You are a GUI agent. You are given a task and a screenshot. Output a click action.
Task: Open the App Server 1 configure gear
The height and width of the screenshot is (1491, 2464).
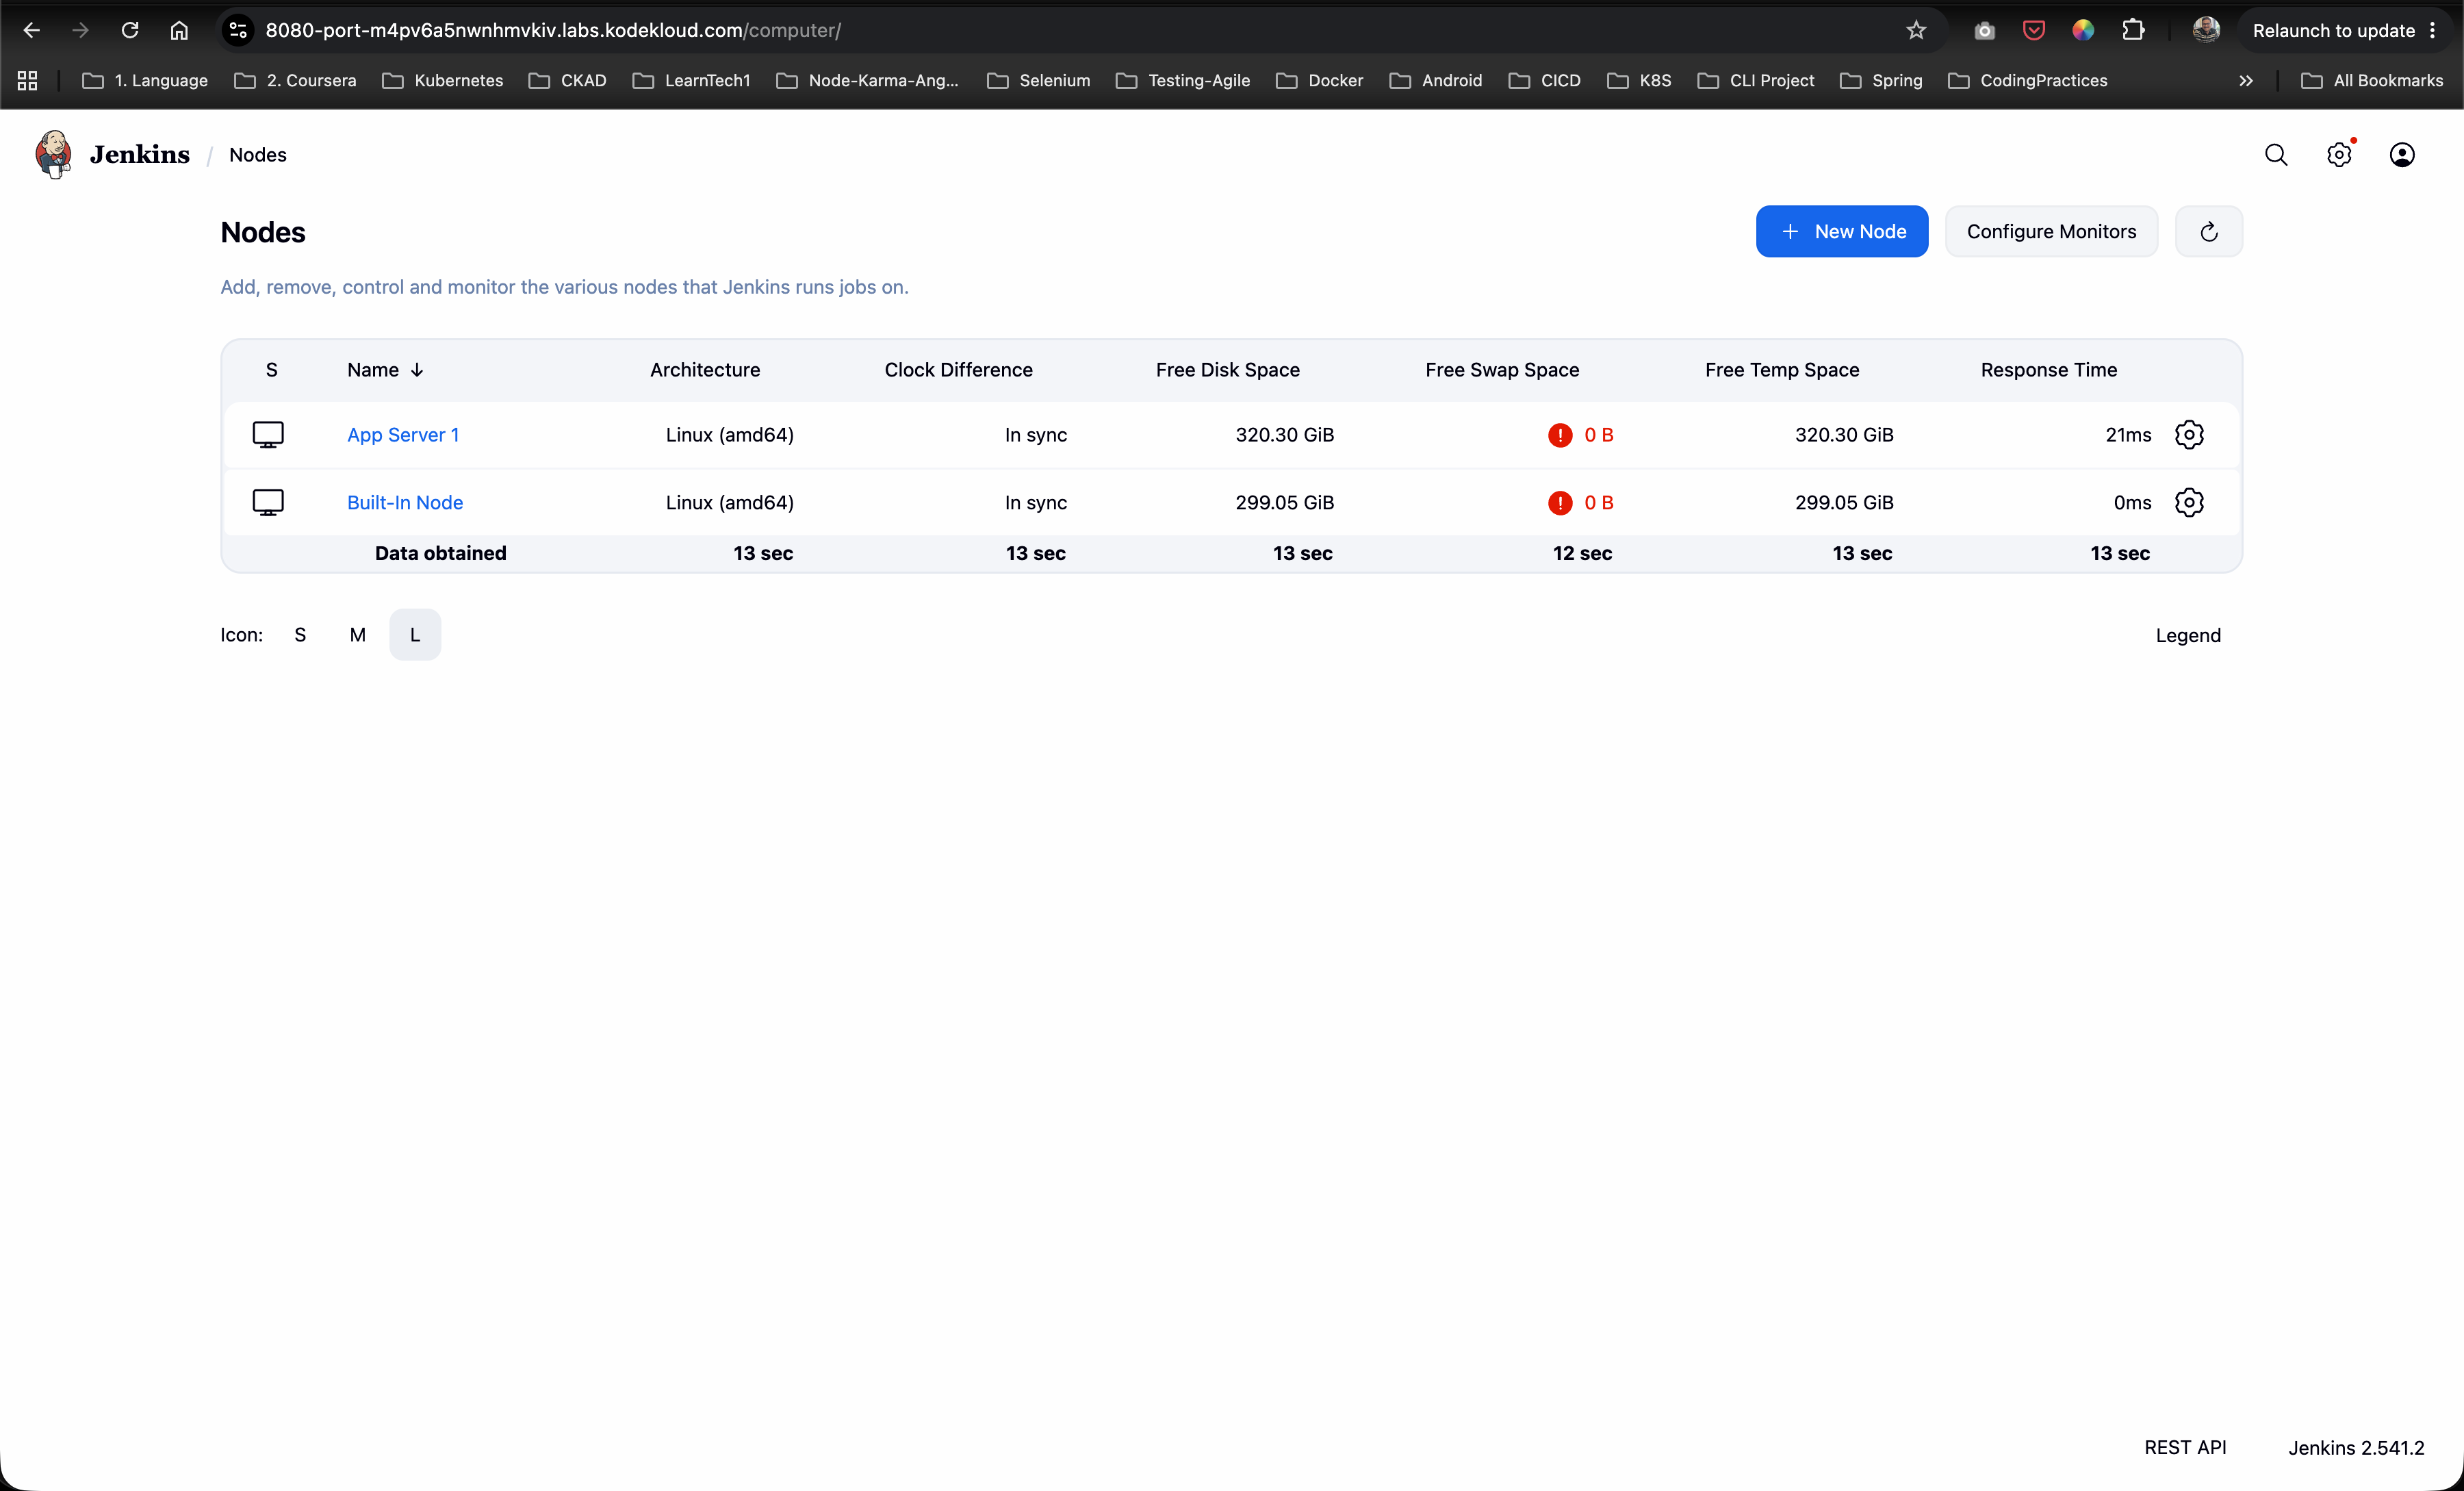tap(2189, 434)
